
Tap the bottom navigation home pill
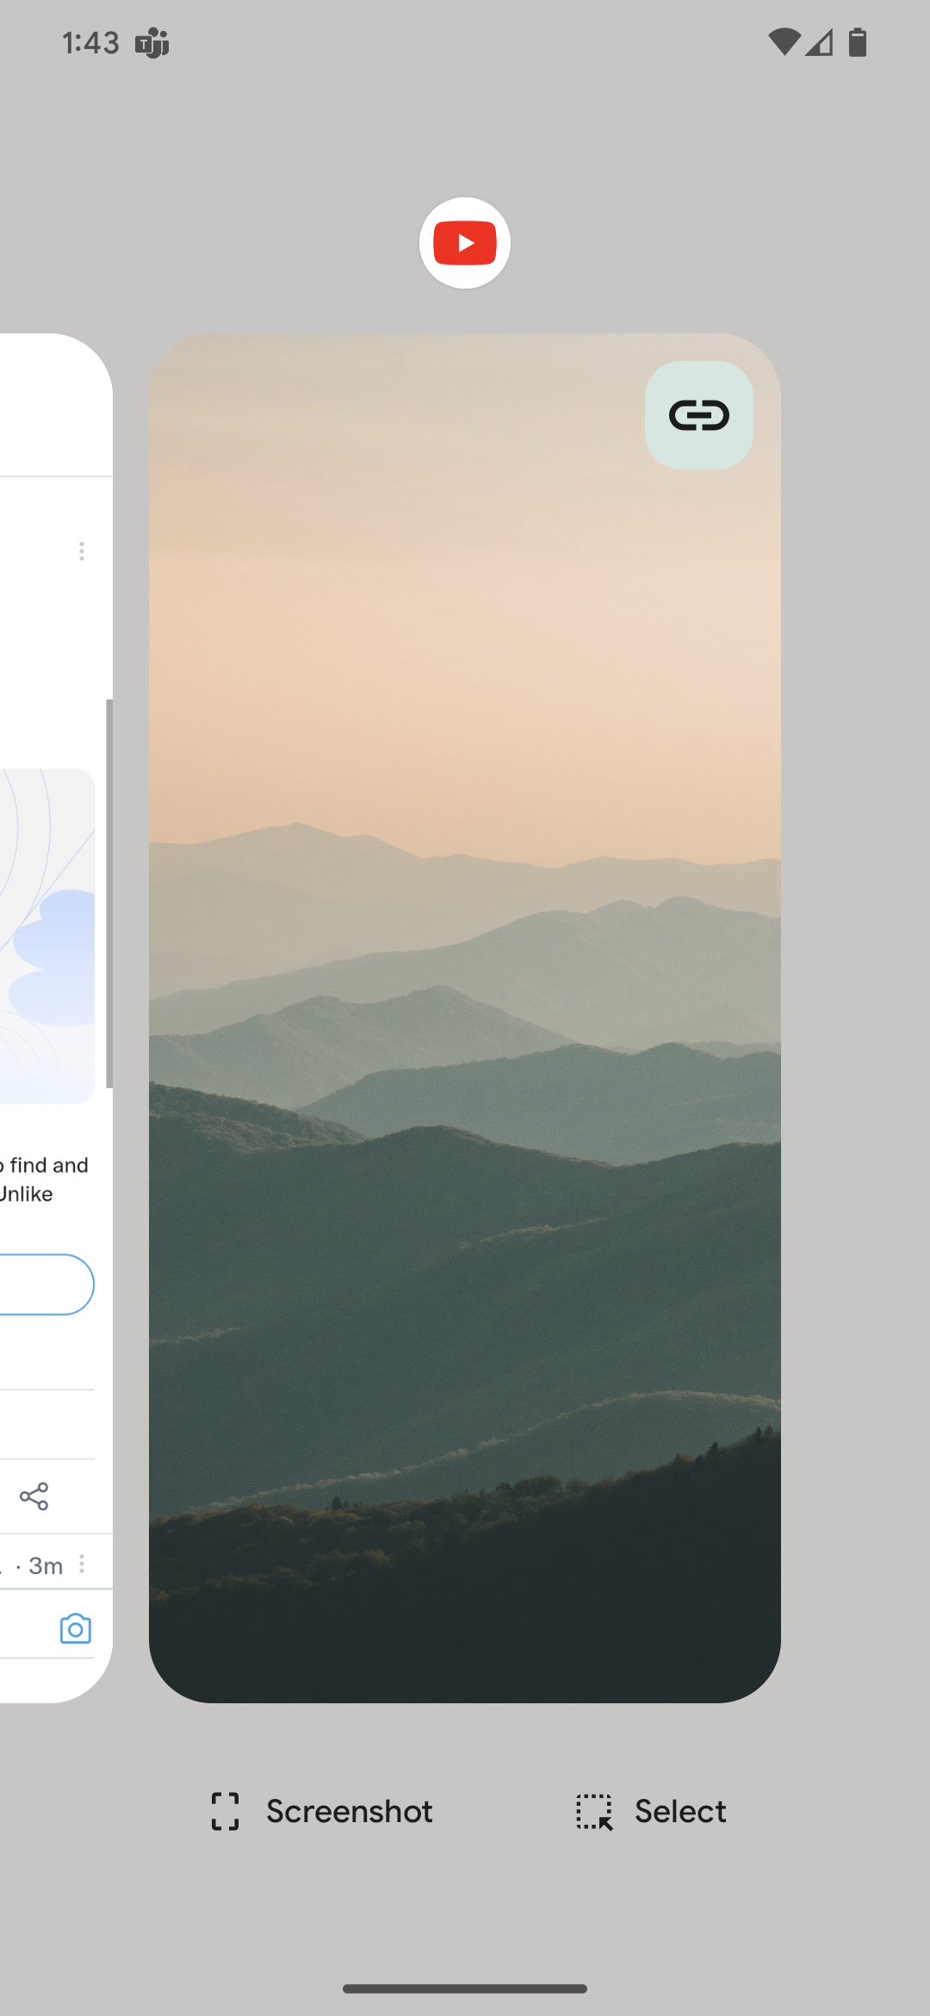point(465,1988)
